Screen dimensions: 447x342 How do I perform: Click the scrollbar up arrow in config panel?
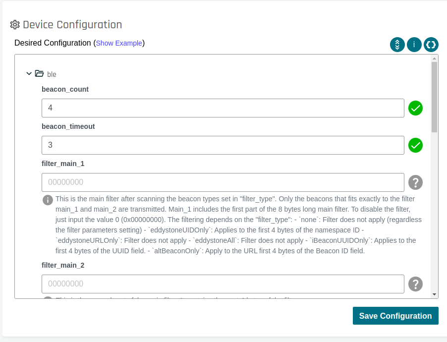[x=435, y=58]
